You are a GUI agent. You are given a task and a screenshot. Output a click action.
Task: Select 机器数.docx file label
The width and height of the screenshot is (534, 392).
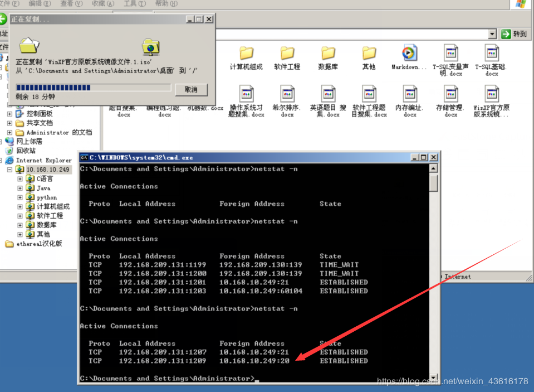click(x=205, y=108)
